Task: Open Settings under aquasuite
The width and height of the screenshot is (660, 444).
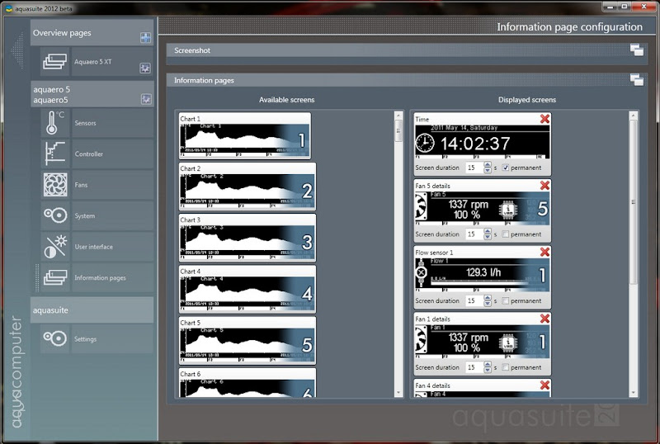Action: (x=112, y=338)
